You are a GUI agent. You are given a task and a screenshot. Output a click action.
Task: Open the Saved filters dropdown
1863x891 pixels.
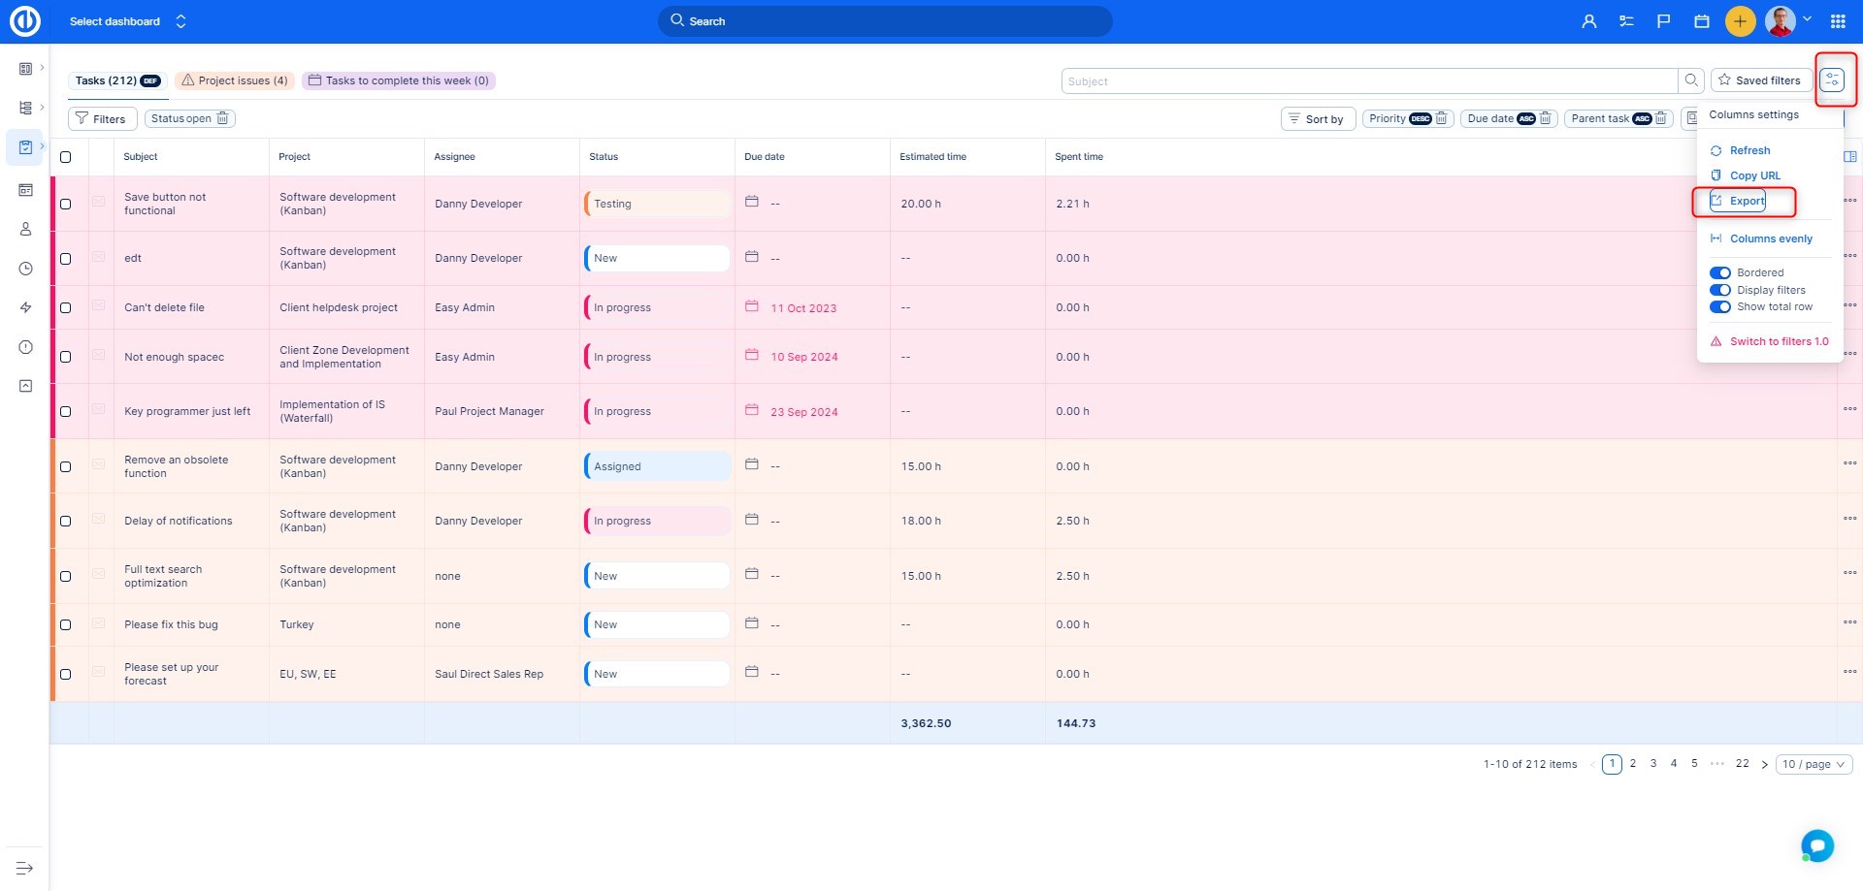(1760, 80)
